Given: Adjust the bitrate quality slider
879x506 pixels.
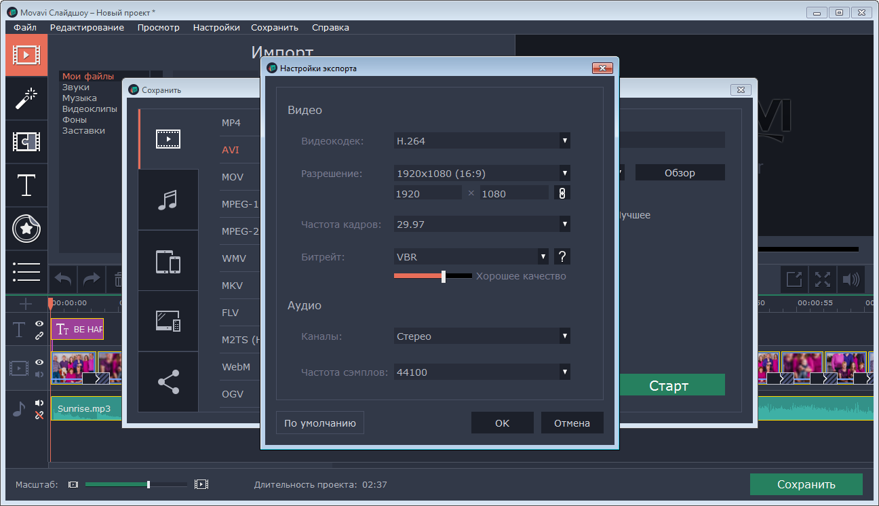Looking at the screenshot, I should [x=444, y=276].
